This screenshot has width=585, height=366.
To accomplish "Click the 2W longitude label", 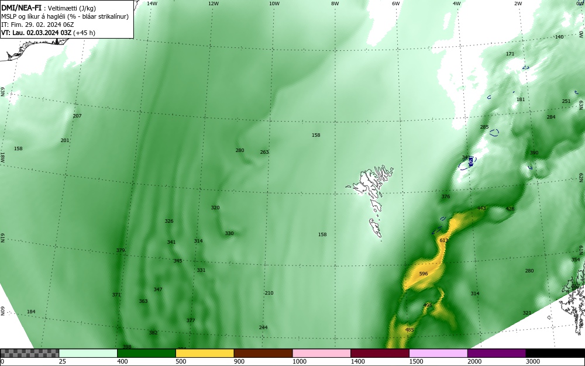I will [518, 4].
